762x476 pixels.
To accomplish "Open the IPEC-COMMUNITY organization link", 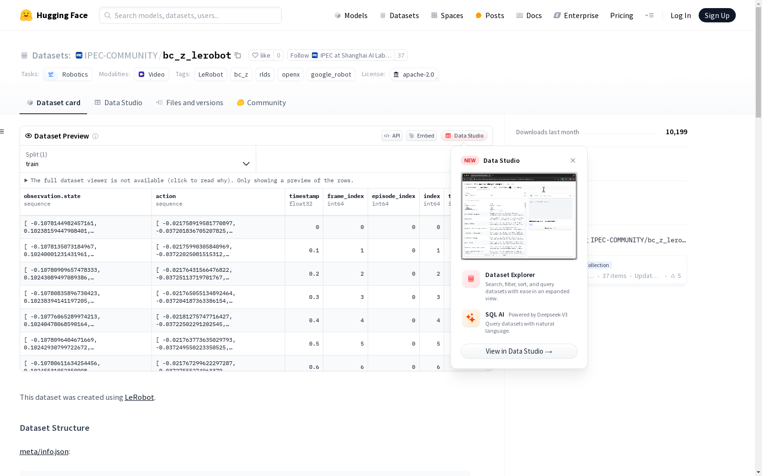I will tap(121, 55).
